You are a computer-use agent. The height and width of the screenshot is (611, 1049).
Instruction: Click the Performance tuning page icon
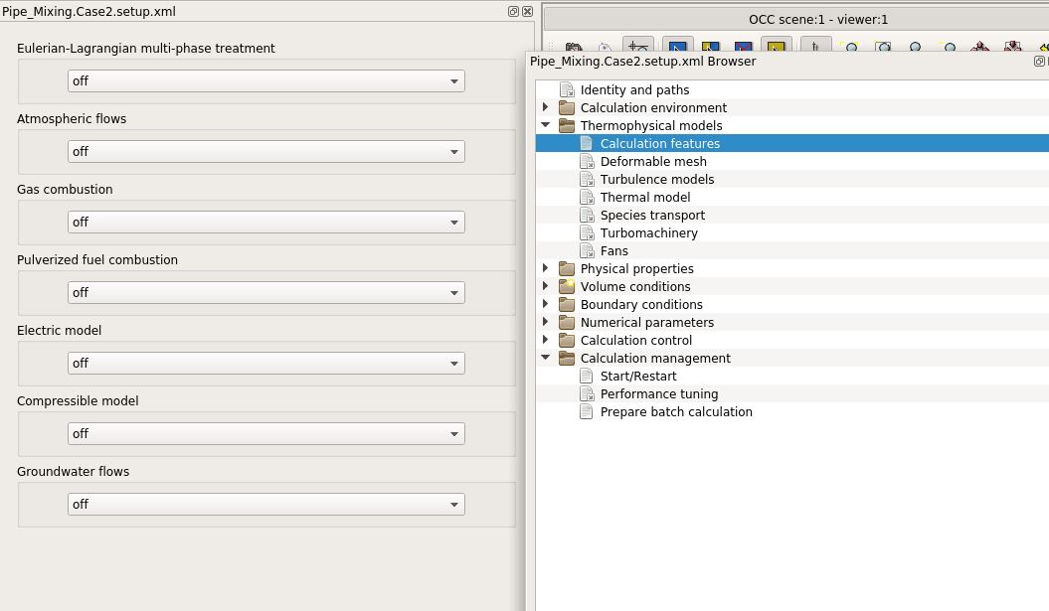[x=587, y=394]
